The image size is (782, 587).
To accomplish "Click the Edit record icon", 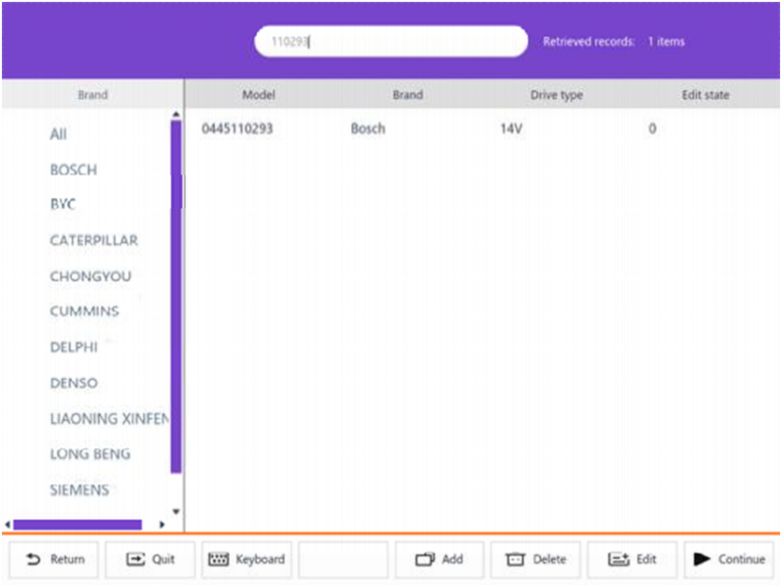I will pos(618,560).
